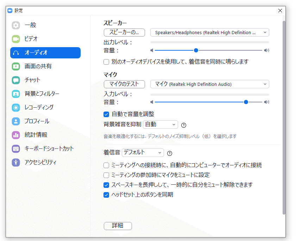This screenshot has height=241, width=296.
Task: Adjust the microphone 音量 slider
Action: (246, 102)
